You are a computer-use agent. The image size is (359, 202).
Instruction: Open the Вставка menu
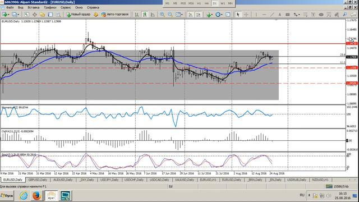tap(34, 7)
